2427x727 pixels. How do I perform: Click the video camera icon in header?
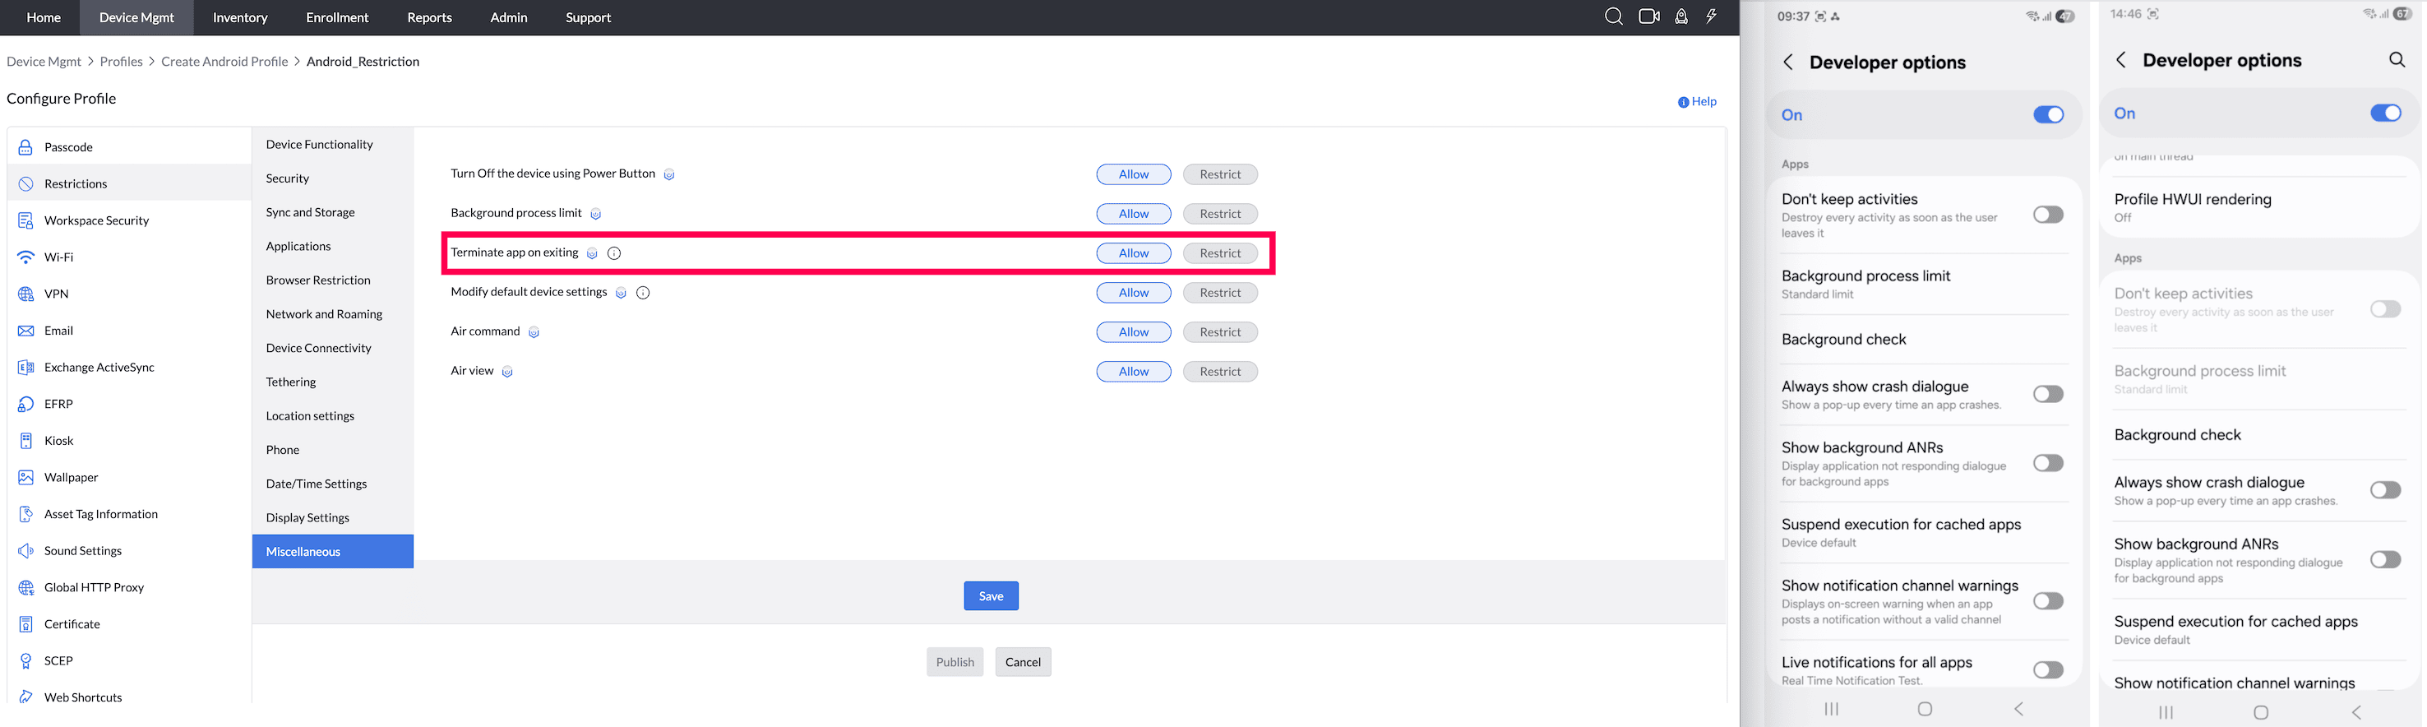pos(1648,17)
